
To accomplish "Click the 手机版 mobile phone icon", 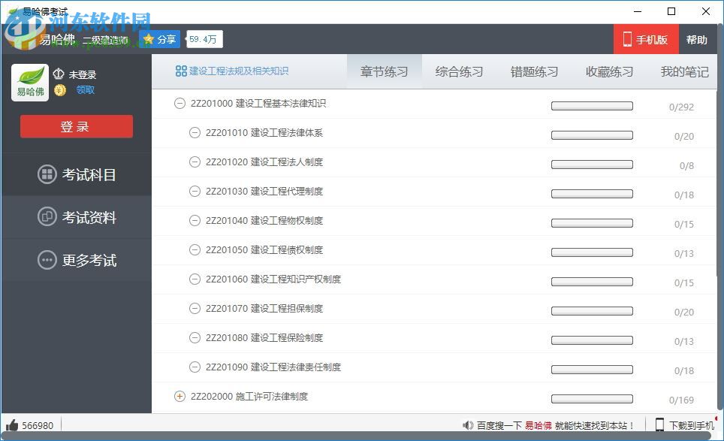I will [626, 39].
